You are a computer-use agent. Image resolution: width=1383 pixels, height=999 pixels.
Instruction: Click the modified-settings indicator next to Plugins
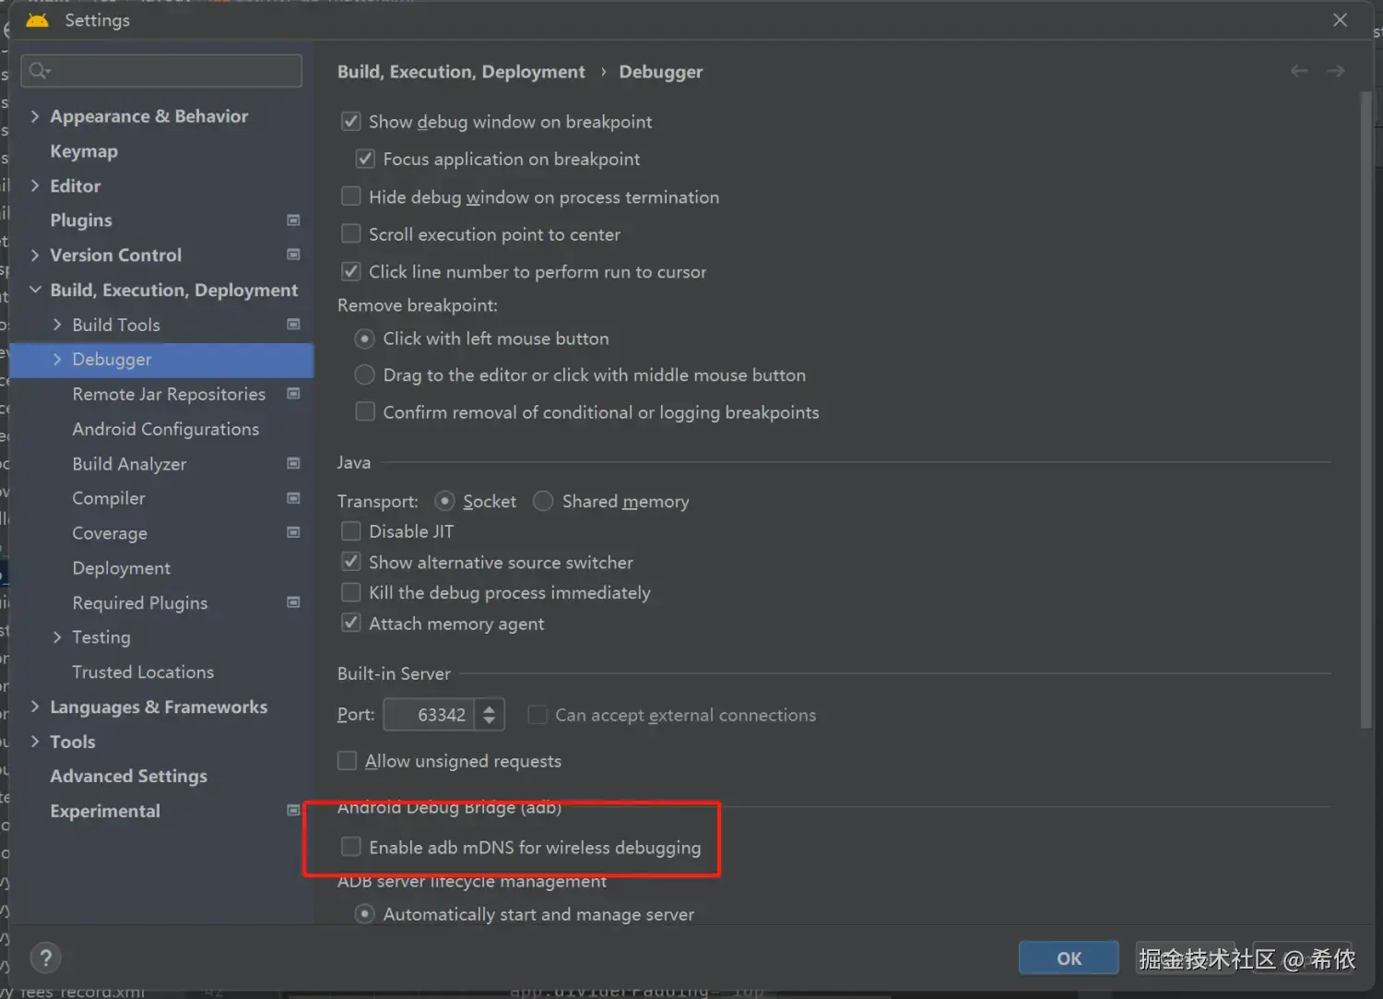tap(293, 220)
